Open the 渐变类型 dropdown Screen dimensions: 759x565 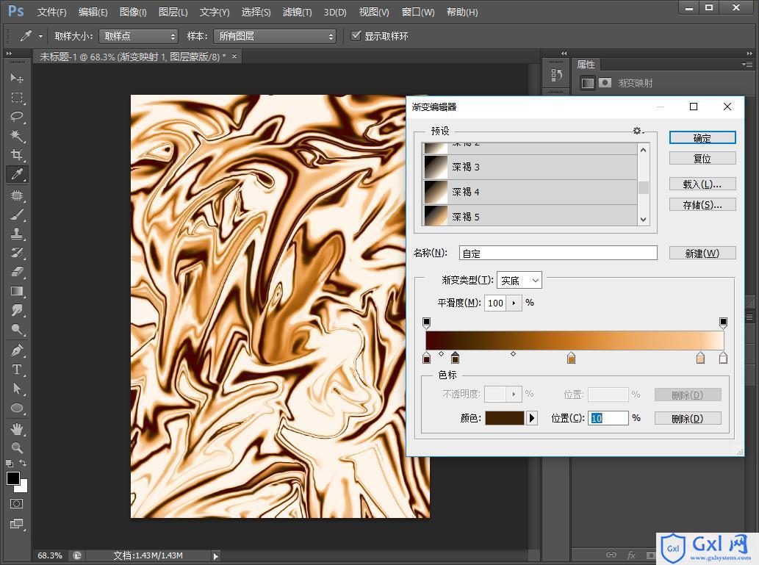(519, 281)
